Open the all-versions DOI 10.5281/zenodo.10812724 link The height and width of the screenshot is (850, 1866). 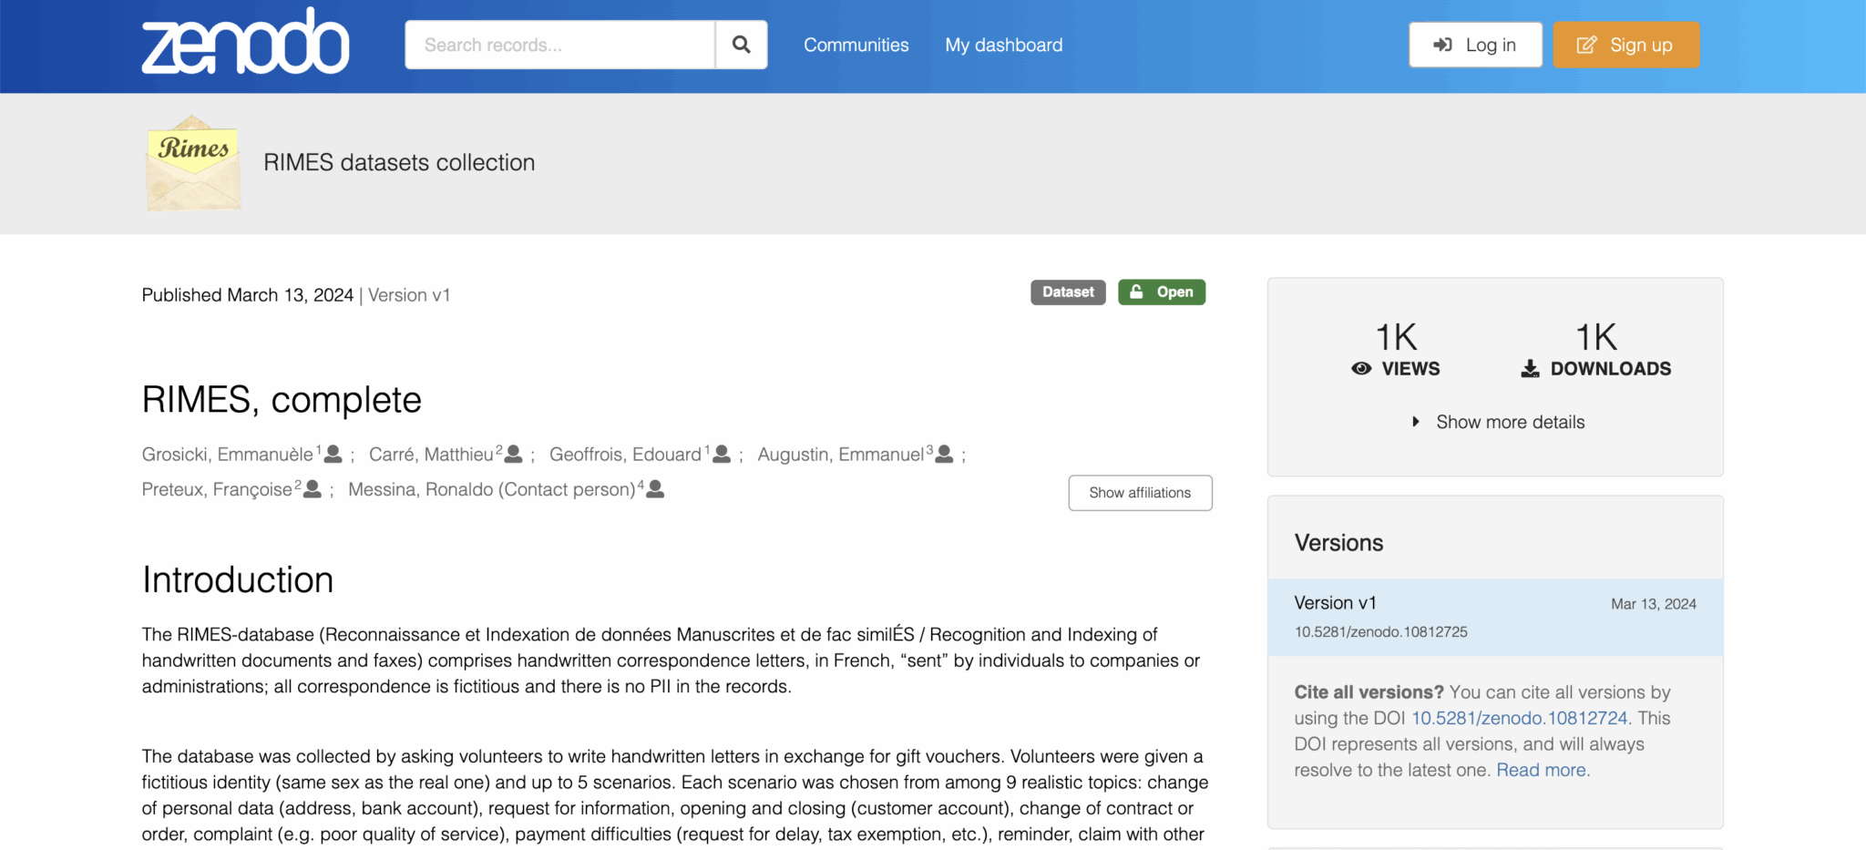1519,718
